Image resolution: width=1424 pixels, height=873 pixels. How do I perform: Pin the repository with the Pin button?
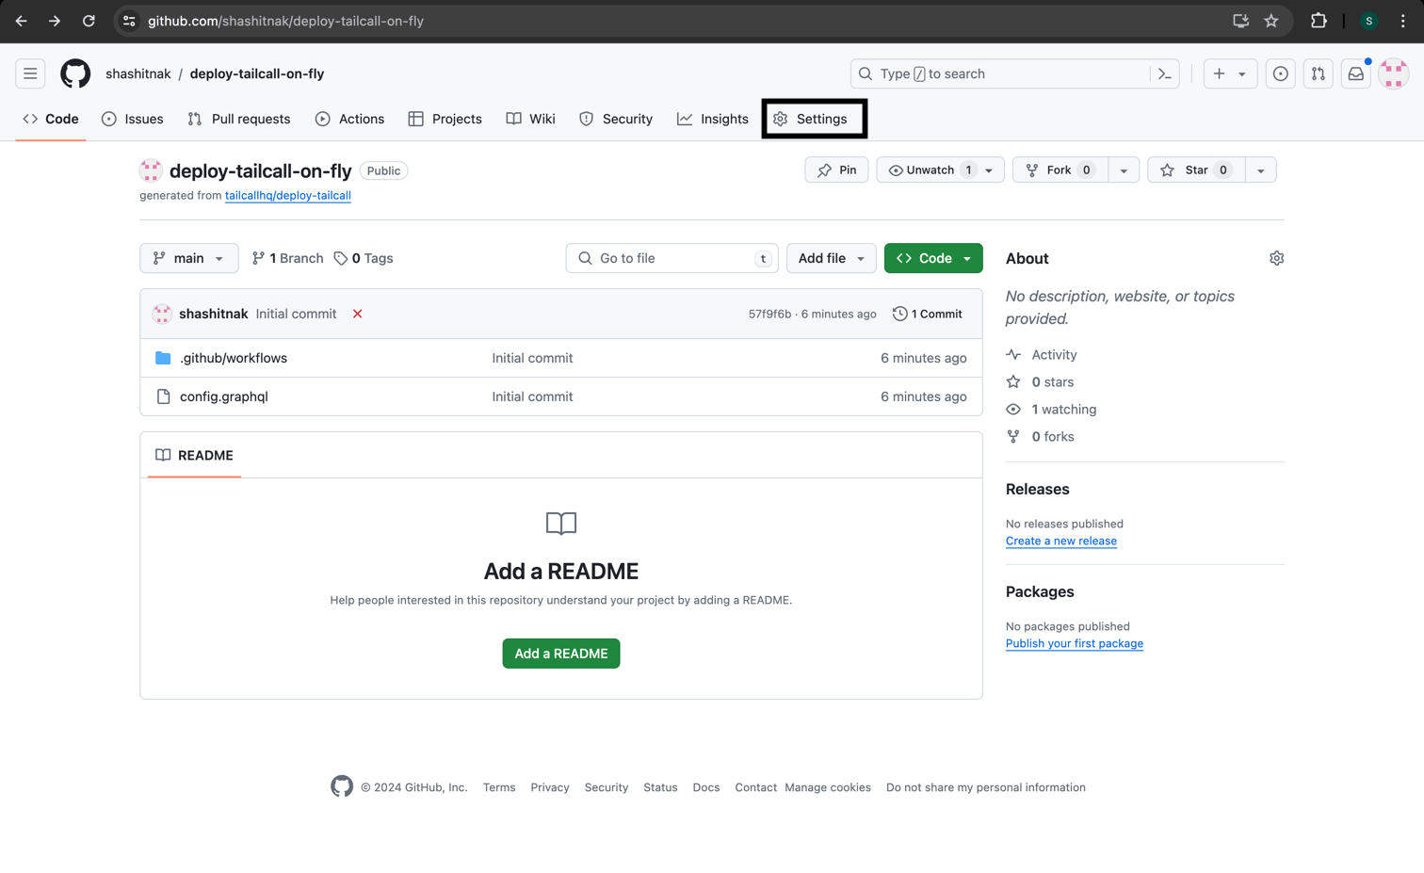click(x=836, y=170)
